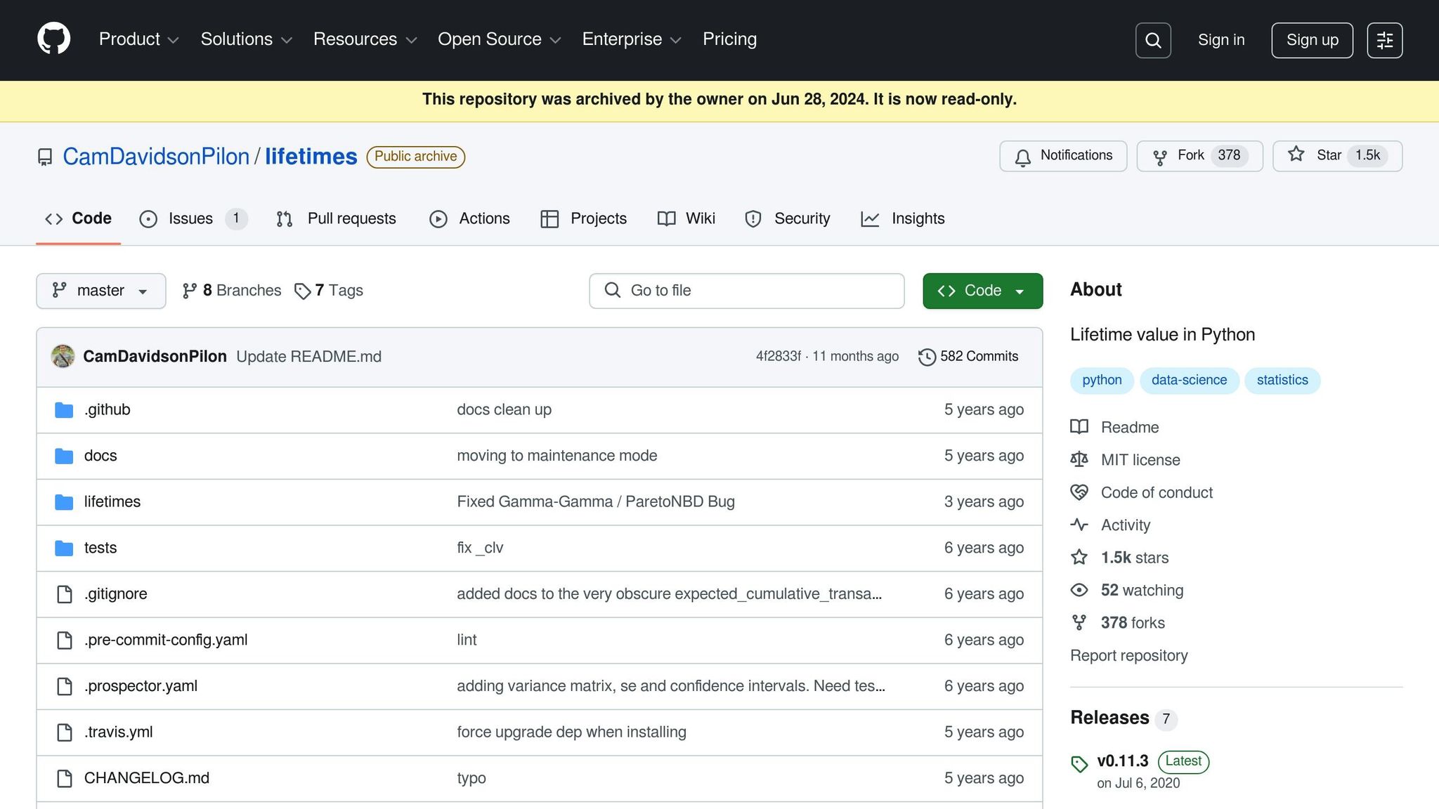
Task: Click the Go to file search field
Action: point(746,291)
